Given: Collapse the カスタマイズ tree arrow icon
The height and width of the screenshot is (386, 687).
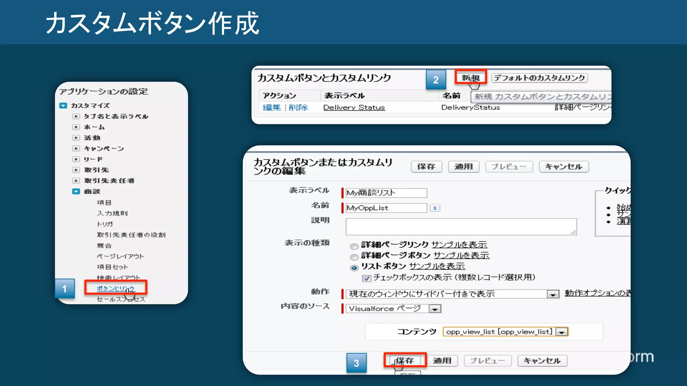Looking at the screenshot, I should click(63, 106).
